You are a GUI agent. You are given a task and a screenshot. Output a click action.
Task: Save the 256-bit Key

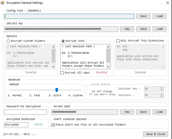143,29
